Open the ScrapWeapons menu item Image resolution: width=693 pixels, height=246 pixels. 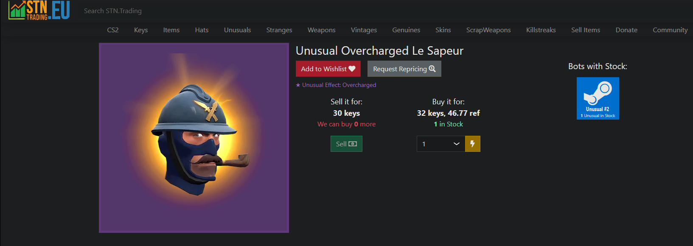488,30
